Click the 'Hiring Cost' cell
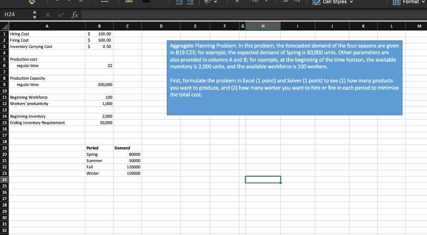The width and height of the screenshot is (427, 235). [x=47, y=34]
